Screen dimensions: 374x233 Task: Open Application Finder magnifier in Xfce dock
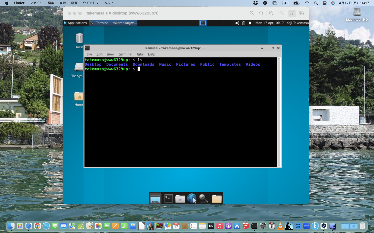coord(203,199)
